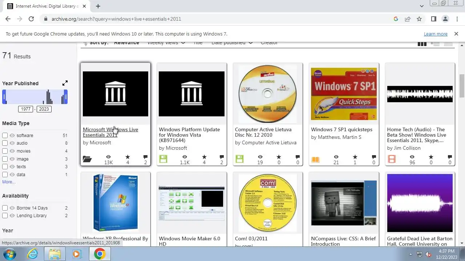Open the Chrome three-dot menu
The height and width of the screenshot is (261, 465).
(x=457, y=19)
